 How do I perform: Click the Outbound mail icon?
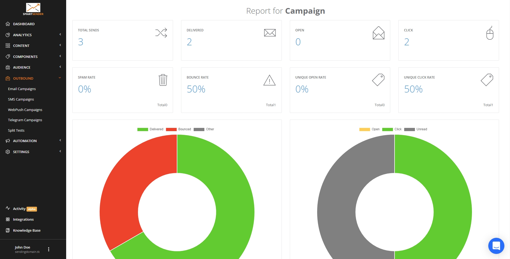(x=8, y=78)
